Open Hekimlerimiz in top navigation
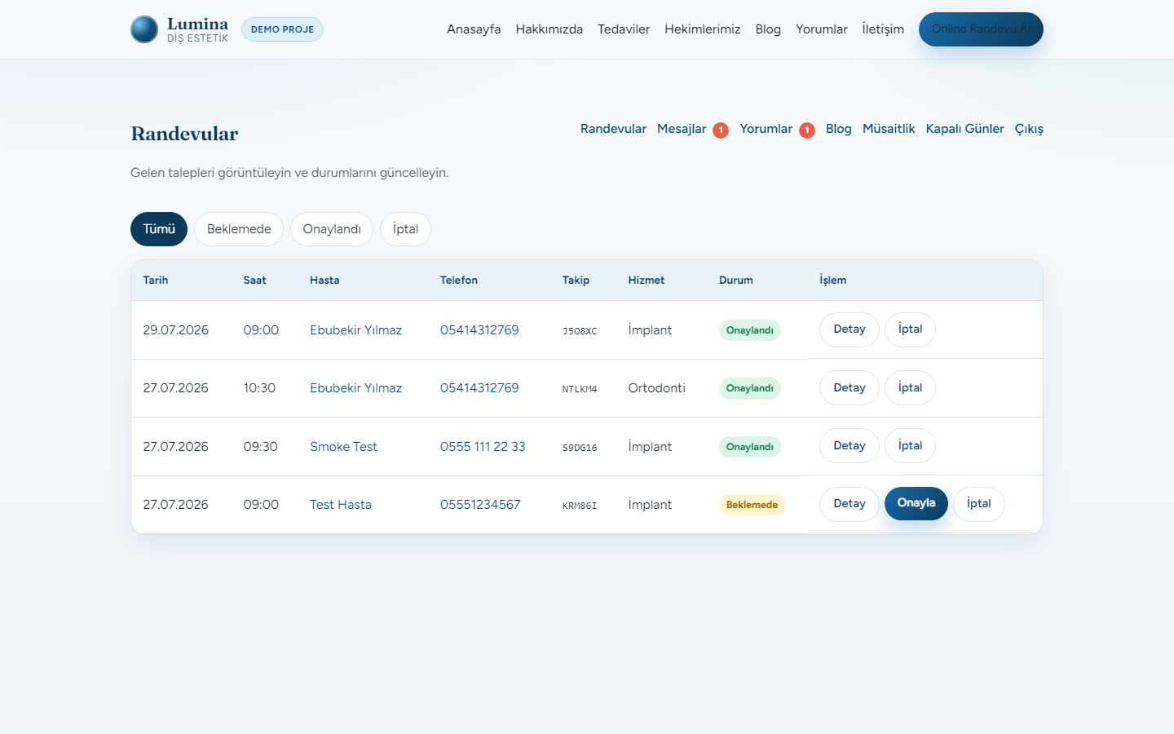The height and width of the screenshot is (734, 1174). coord(703,29)
